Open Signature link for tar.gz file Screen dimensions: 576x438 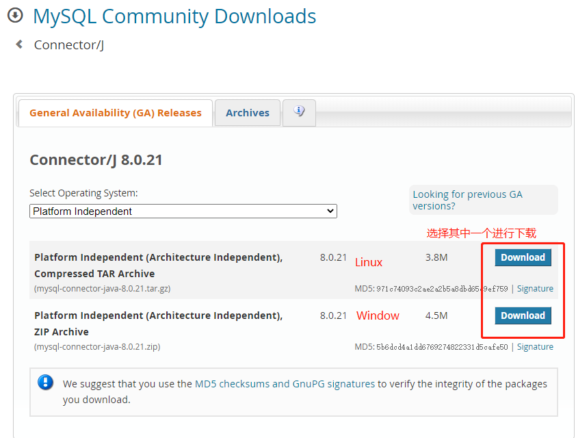pyautogui.click(x=535, y=288)
